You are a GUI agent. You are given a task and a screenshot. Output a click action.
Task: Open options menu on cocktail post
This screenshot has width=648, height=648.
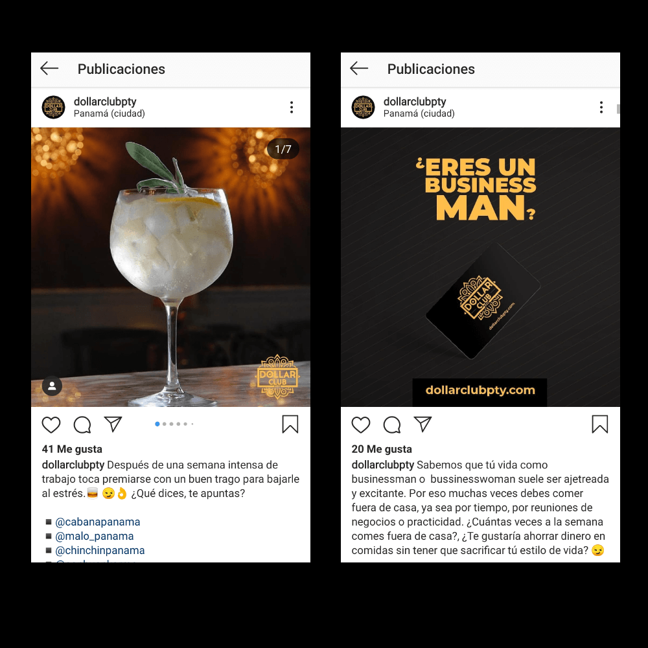pos(292,107)
